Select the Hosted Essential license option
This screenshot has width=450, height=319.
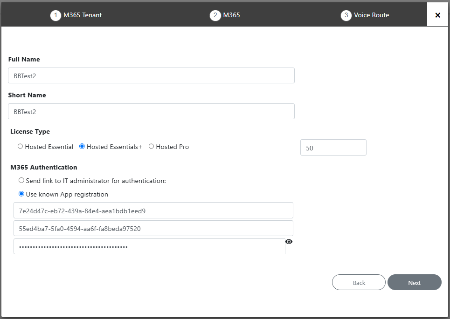point(20,146)
